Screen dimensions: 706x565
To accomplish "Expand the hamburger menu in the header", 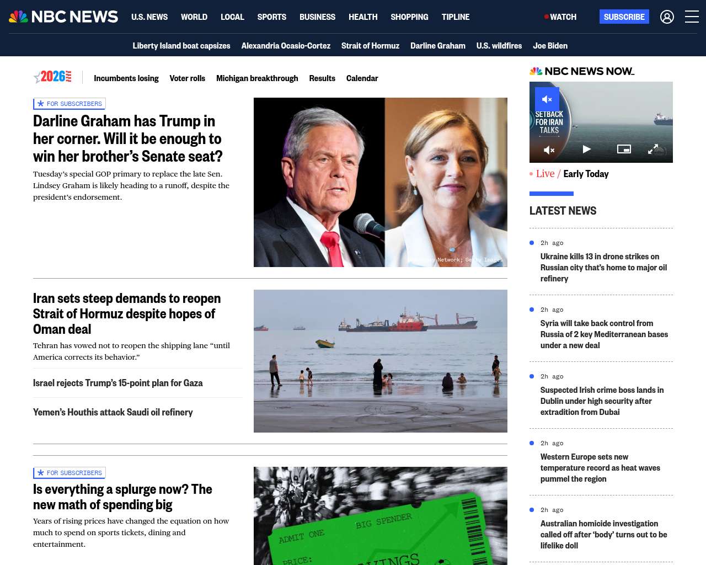I will coord(692,17).
